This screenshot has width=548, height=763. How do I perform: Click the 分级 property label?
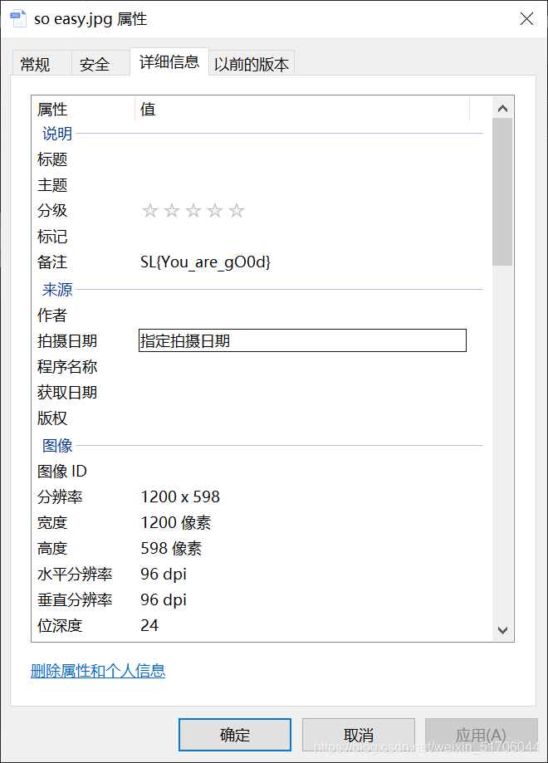click(x=52, y=211)
